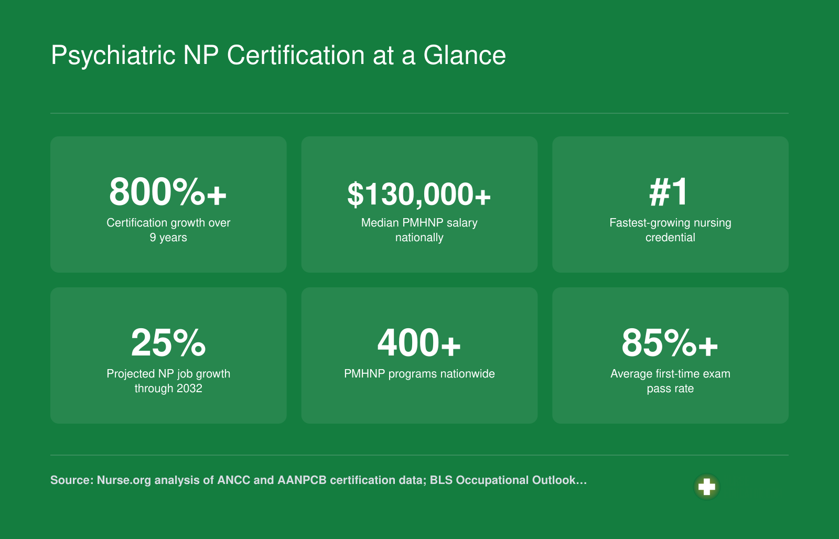Select the '800%+' statistic value

pyautogui.click(x=168, y=192)
